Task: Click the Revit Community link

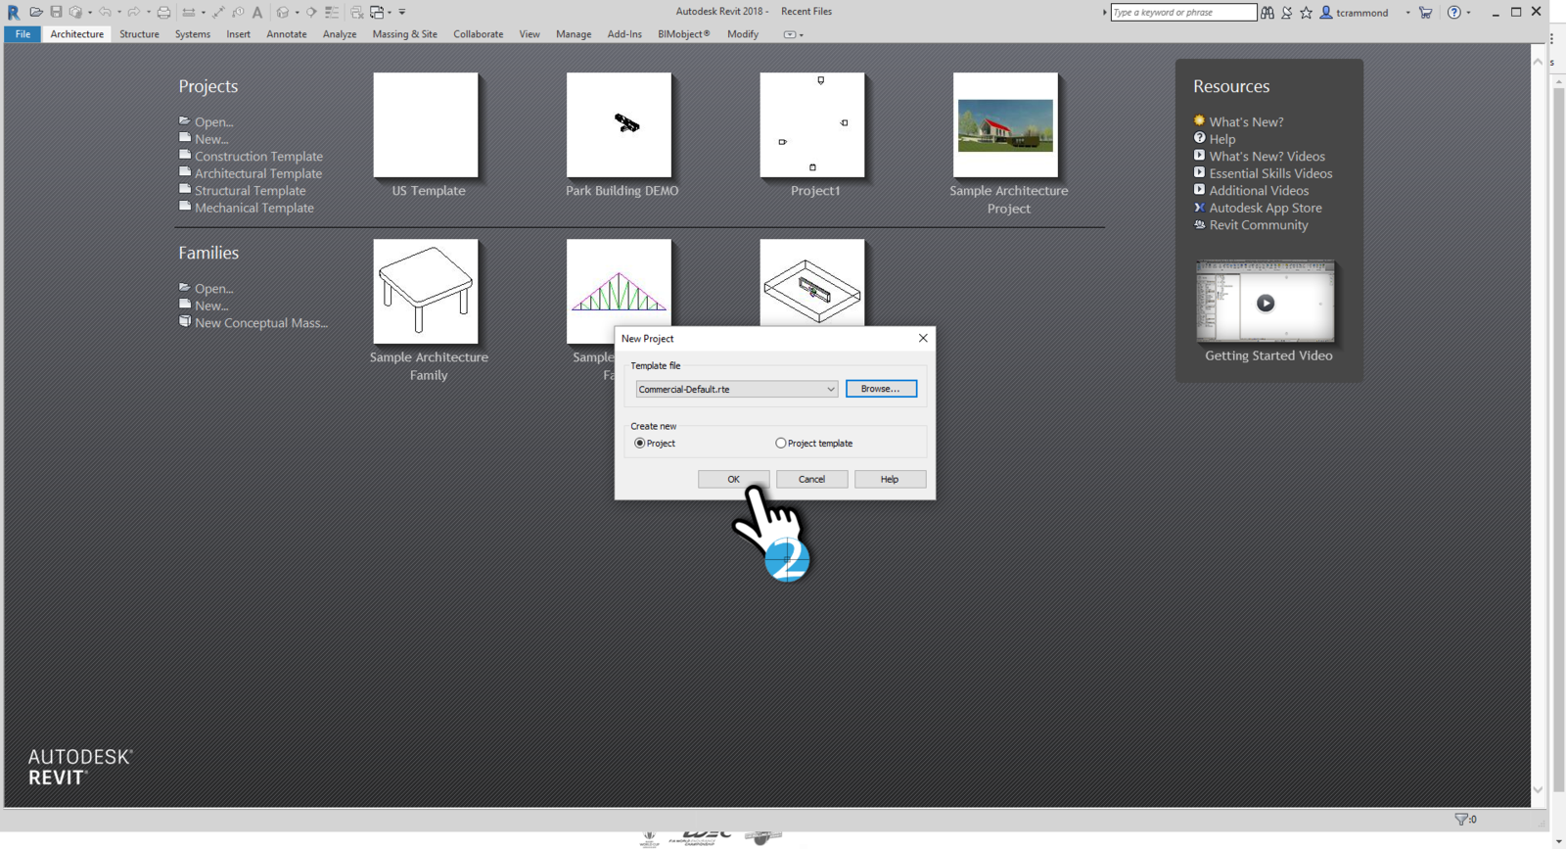Action: pyautogui.click(x=1259, y=224)
